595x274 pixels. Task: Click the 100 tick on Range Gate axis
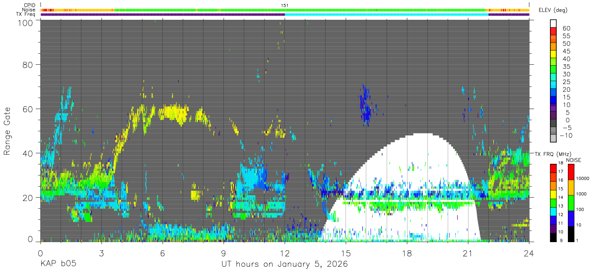point(25,22)
